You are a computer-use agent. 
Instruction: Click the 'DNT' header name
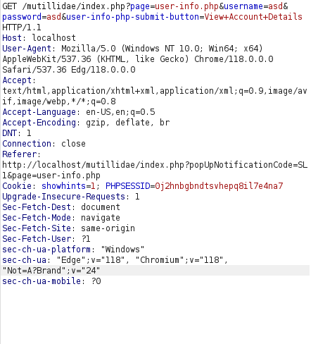(x=10, y=133)
